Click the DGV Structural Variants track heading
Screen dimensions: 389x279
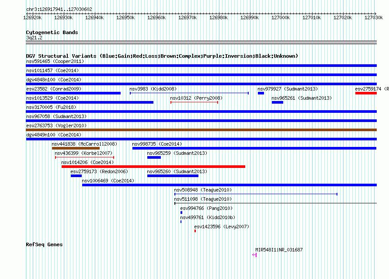click(x=162, y=56)
